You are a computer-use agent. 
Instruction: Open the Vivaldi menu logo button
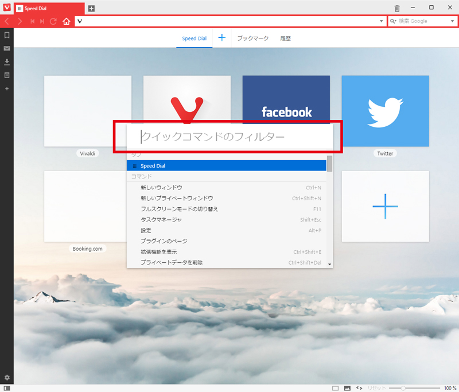[x=7, y=7]
